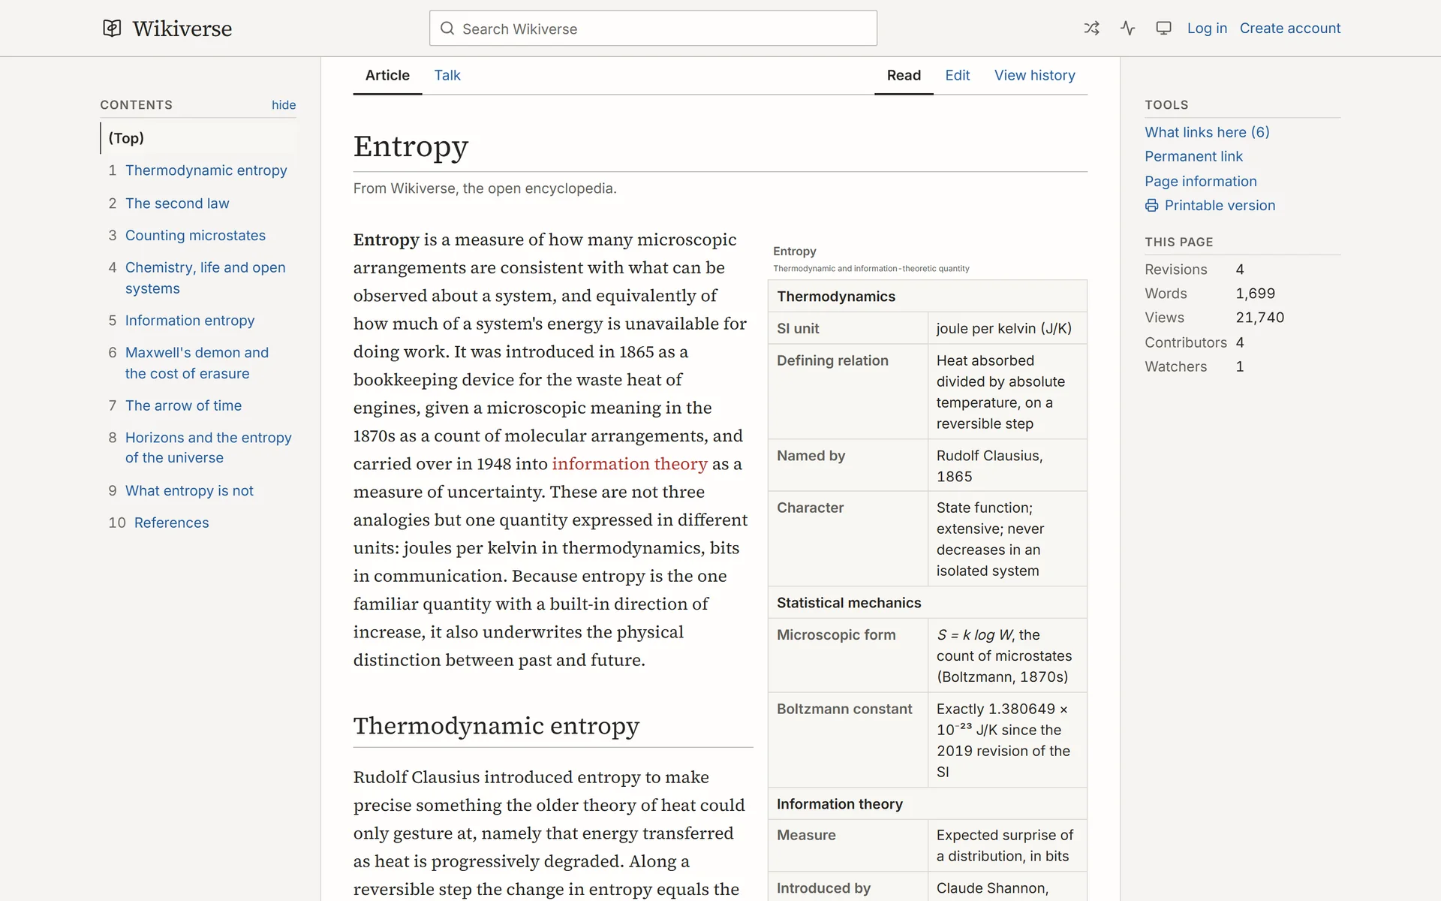The image size is (1441, 901).
Task: Click the Views value 21,740
Action: pyautogui.click(x=1259, y=318)
